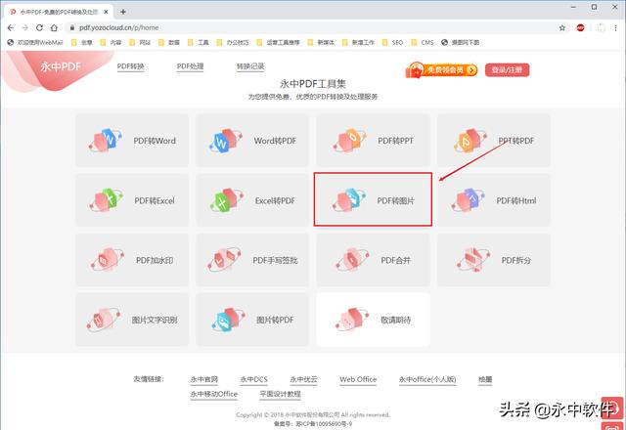
Task: Open the PDF转换 navigation menu
Action: tap(130, 66)
